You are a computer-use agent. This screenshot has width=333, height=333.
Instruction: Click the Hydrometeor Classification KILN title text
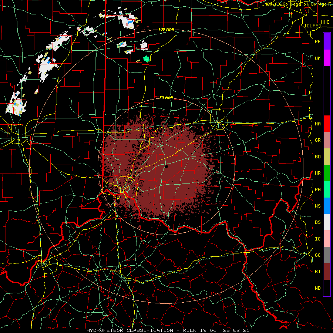[168, 330]
